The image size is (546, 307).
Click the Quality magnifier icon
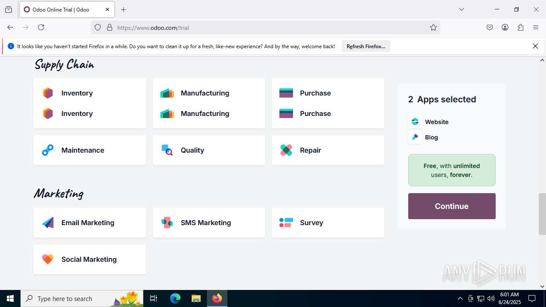click(167, 150)
